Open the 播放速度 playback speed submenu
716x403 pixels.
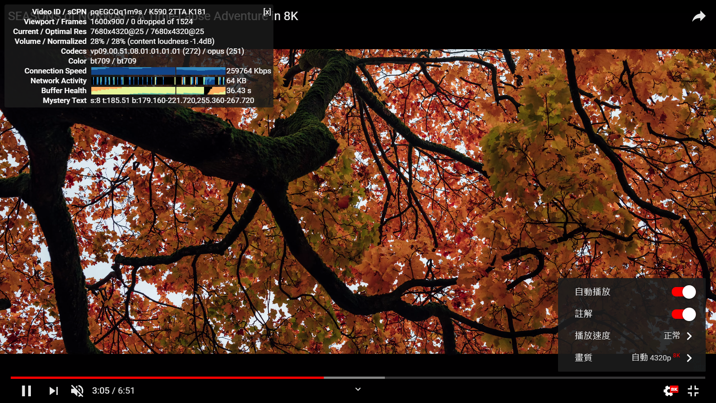coord(632,336)
